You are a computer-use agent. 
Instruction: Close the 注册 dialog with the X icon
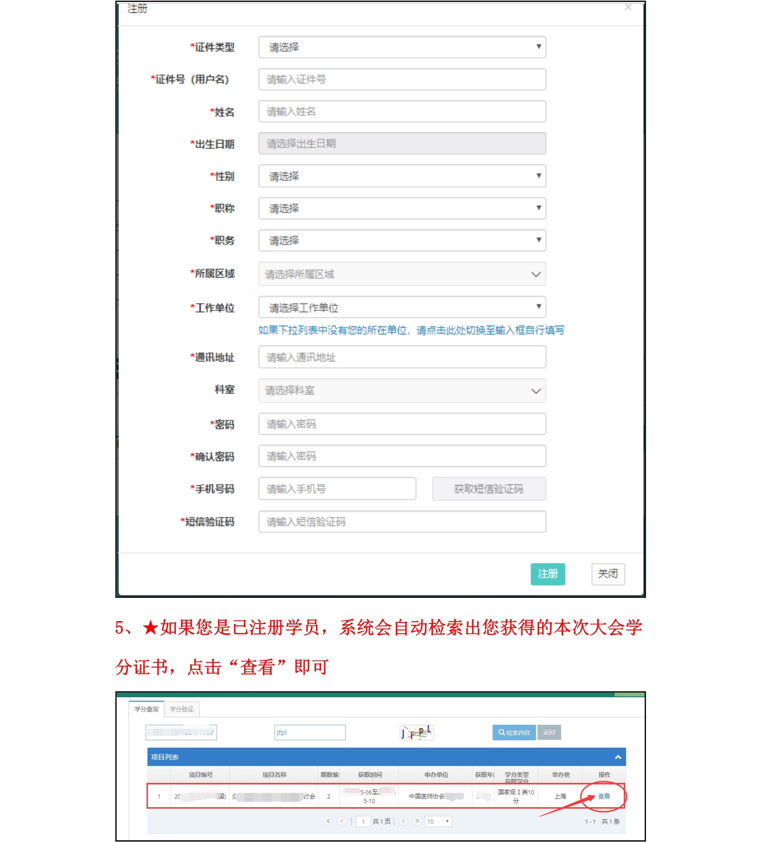(628, 7)
